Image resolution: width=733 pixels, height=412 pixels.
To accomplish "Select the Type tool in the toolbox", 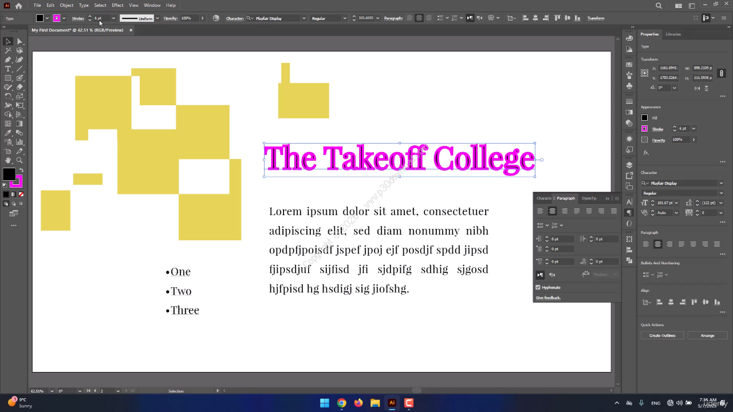I will [x=8, y=69].
